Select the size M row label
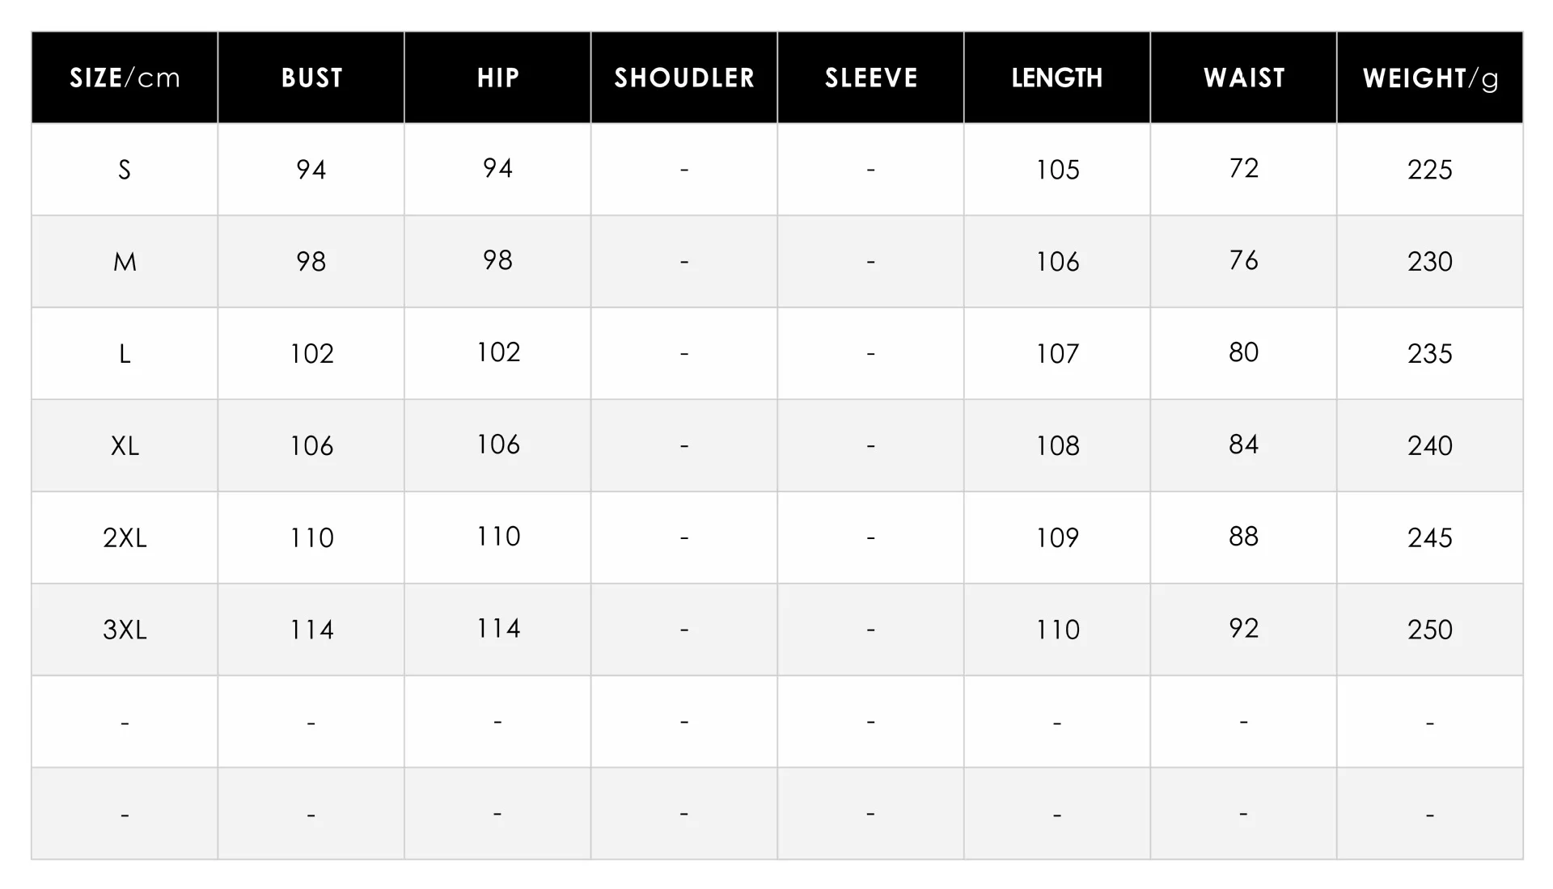Viewport: 1553px width, 889px height. pyautogui.click(x=125, y=262)
